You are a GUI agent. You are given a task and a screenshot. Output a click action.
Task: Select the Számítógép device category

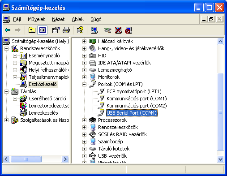(111, 142)
